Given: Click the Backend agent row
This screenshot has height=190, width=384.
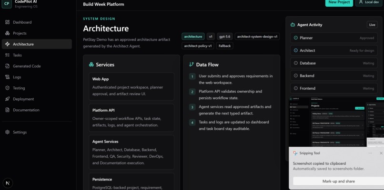Looking at the screenshot, I should coord(334,76).
